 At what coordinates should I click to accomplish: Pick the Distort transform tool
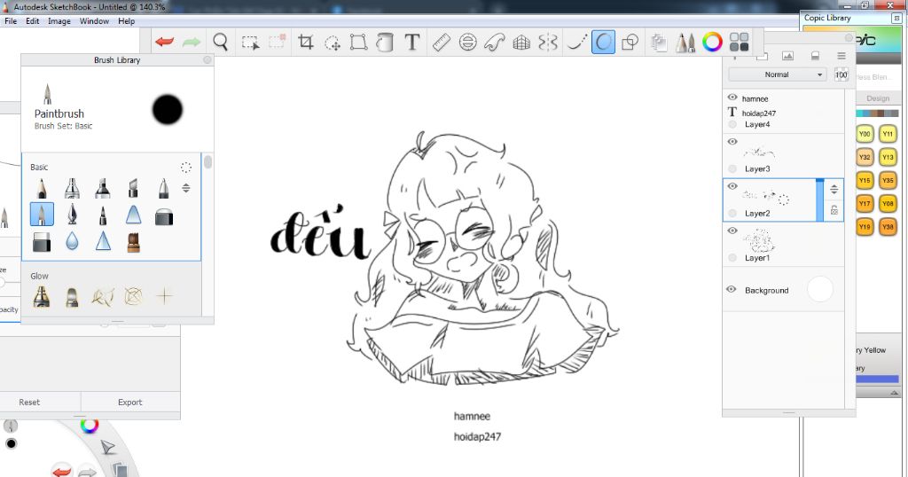[358, 42]
